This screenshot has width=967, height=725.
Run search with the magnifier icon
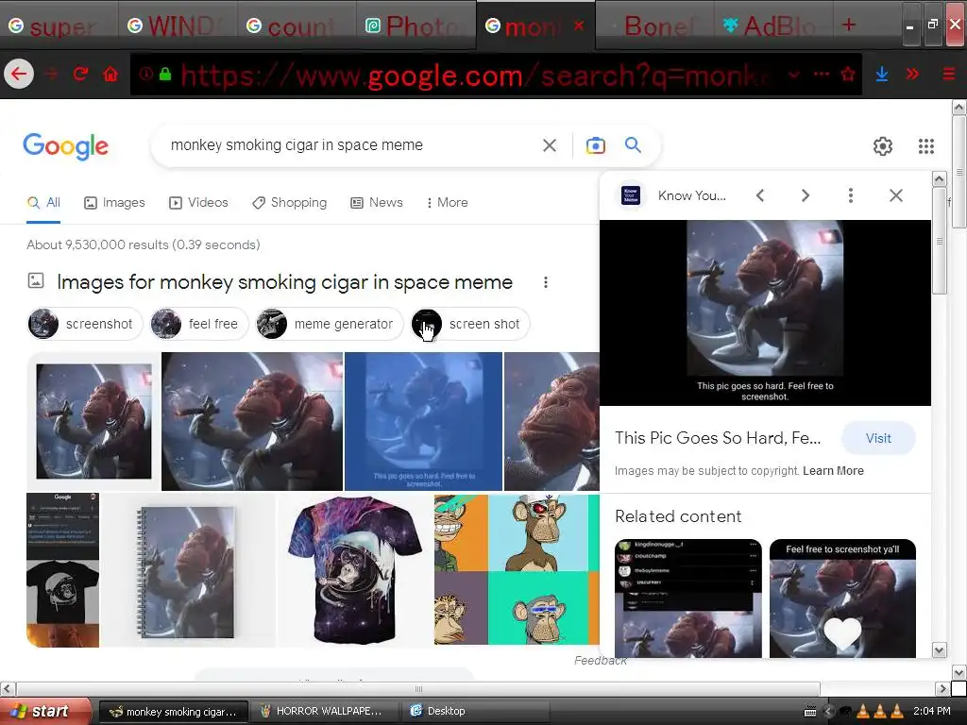tap(633, 144)
